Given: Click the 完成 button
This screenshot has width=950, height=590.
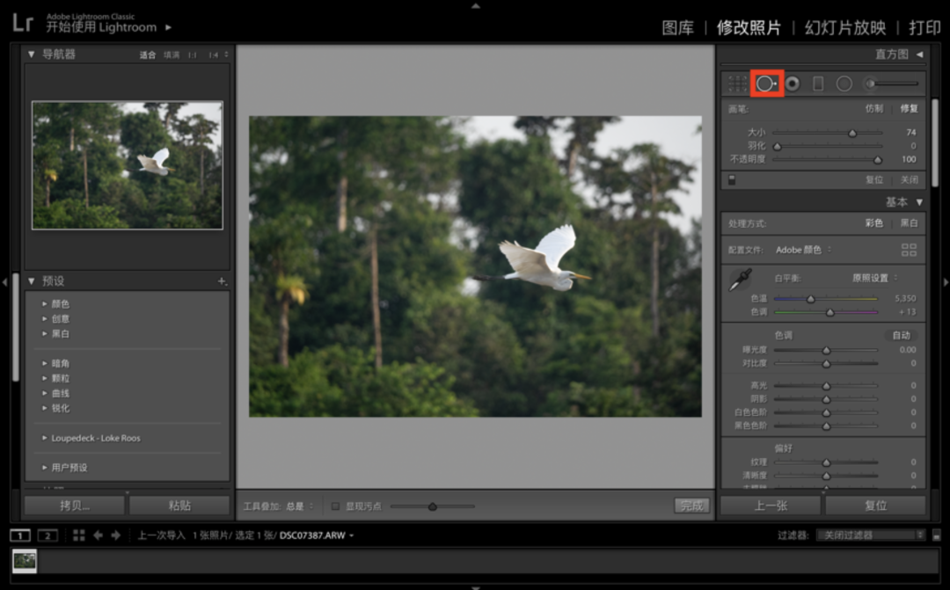Looking at the screenshot, I should (691, 506).
